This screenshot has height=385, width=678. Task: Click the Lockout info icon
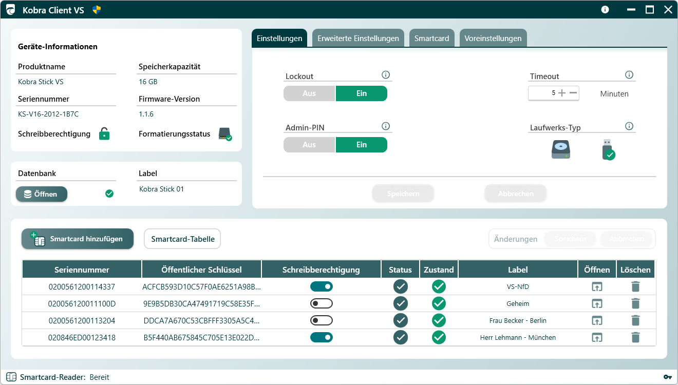click(x=386, y=75)
